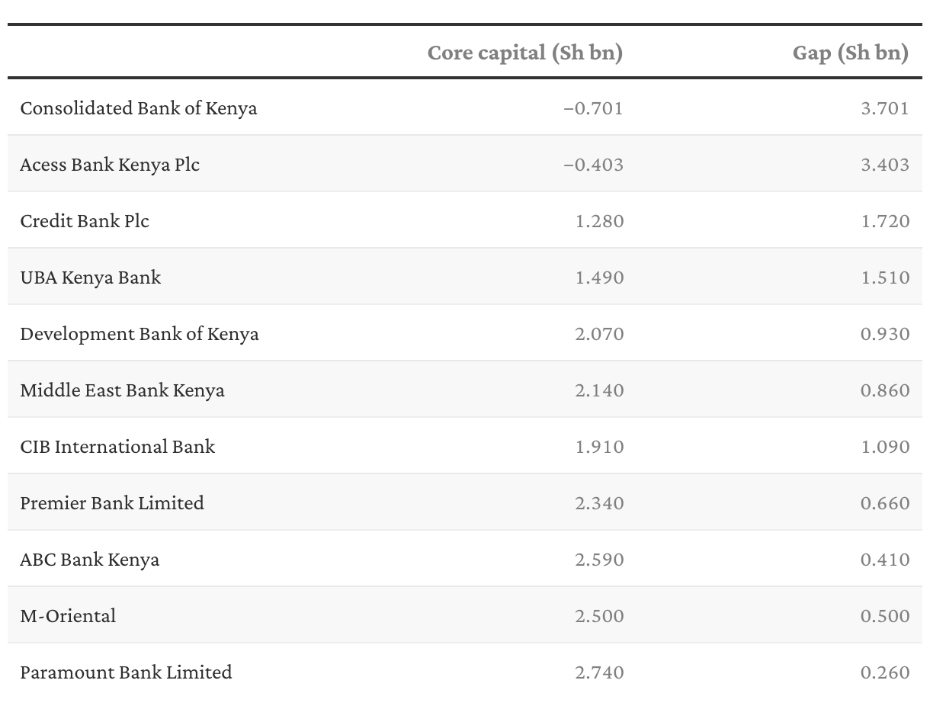Screen dimensions: 930x706
Task: Select the Paramount Bank Limited name
Action: 126,672
